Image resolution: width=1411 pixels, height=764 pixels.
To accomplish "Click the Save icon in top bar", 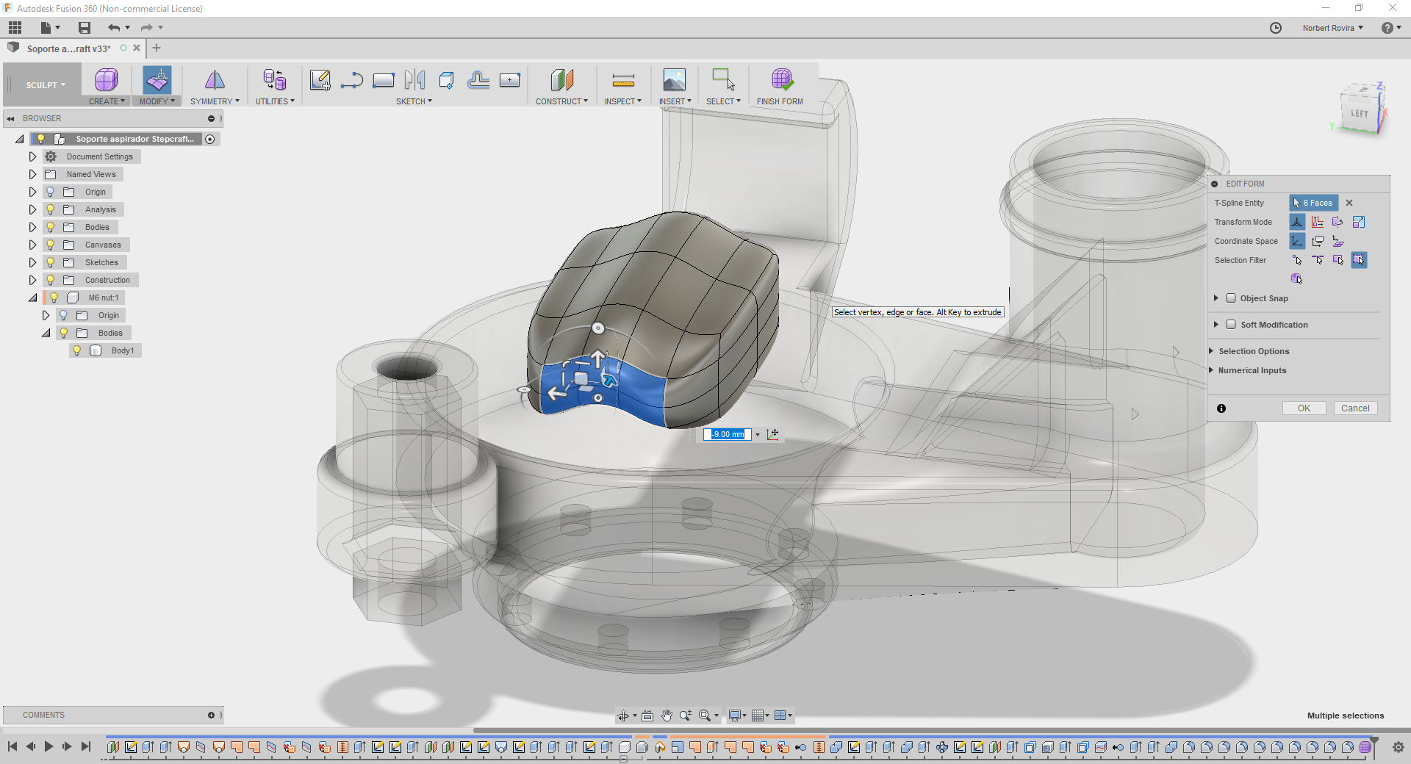I will (x=85, y=28).
